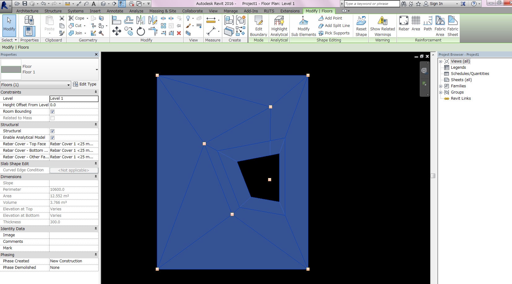
Task: Click the Cut geometry button
Action: coord(75,26)
